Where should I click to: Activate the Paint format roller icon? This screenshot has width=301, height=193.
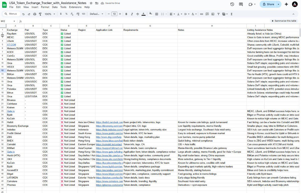pyautogui.click(x=40, y=14)
